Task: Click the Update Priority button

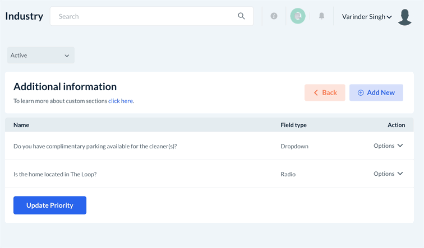Action: coord(50,205)
